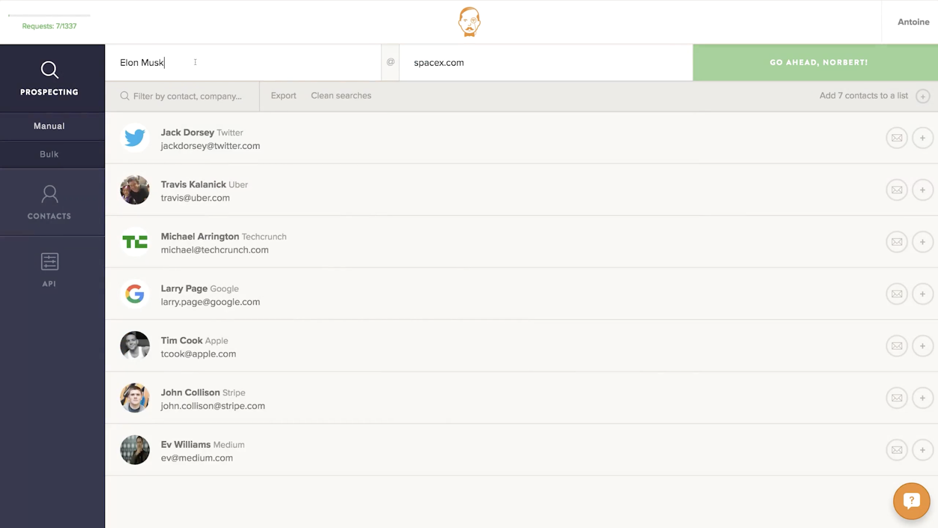
Task: Select tcook@apple.com email text
Action: pos(198,354)
